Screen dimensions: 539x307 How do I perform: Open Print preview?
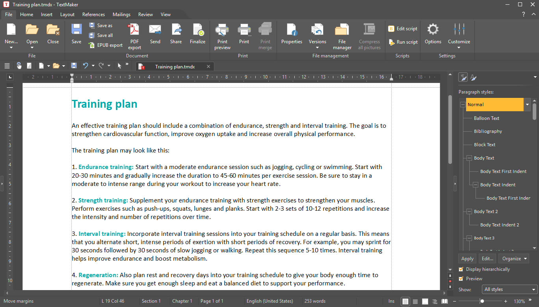tap(222, 31)
